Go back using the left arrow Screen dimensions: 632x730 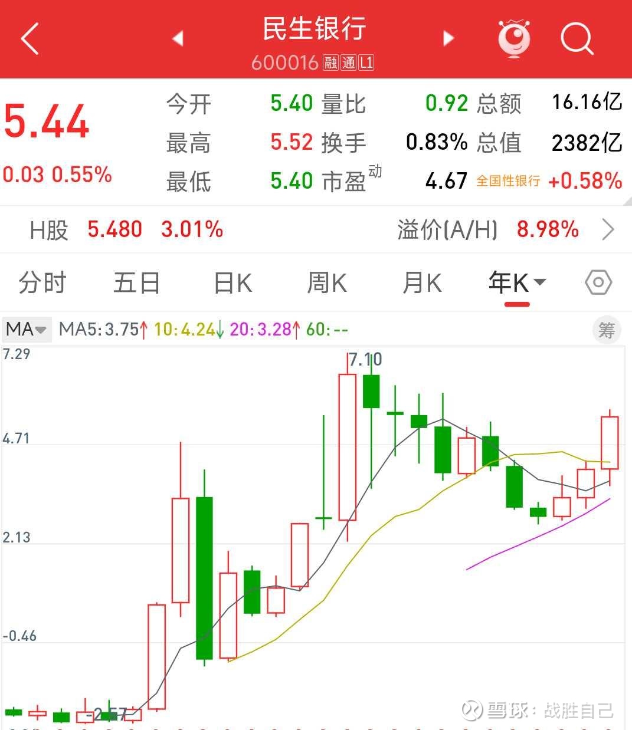30,39
